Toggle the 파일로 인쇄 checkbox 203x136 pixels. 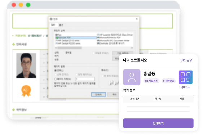(x=93, y=53)
